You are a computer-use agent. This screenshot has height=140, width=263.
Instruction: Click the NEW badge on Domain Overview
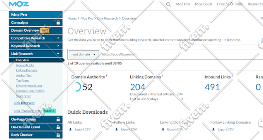pyautogui.click(x=44, y=30)
